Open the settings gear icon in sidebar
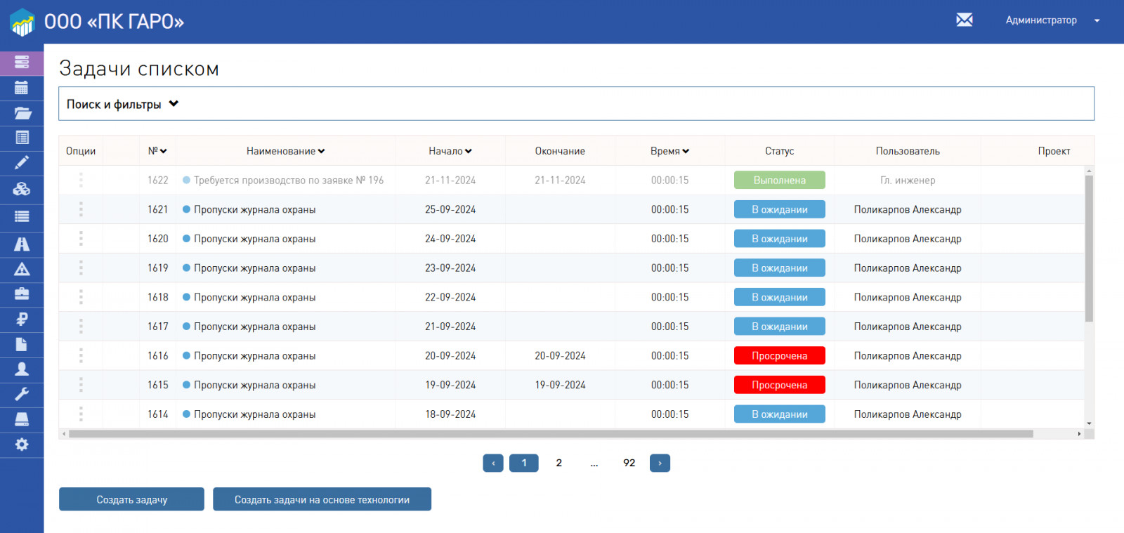The height and width of the screenshot is (533, 1124). (x=22, y=445)
